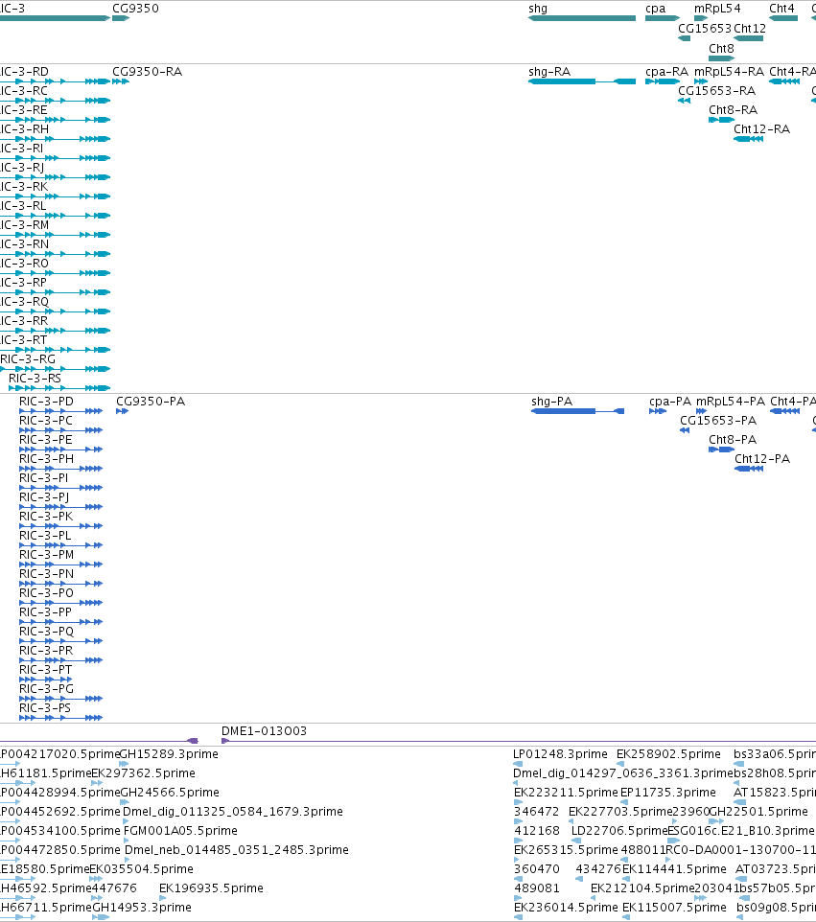Click the mRpL54-PA protein label

click(x=731, y=401)
